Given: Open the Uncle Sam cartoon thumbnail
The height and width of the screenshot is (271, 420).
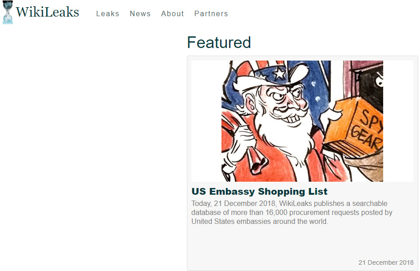Looking at the screenshot, I should point(302,121).
